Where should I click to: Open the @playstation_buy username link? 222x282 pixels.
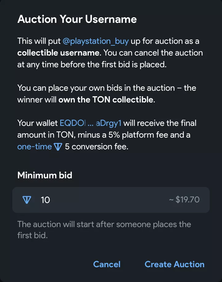coord(96,41)
